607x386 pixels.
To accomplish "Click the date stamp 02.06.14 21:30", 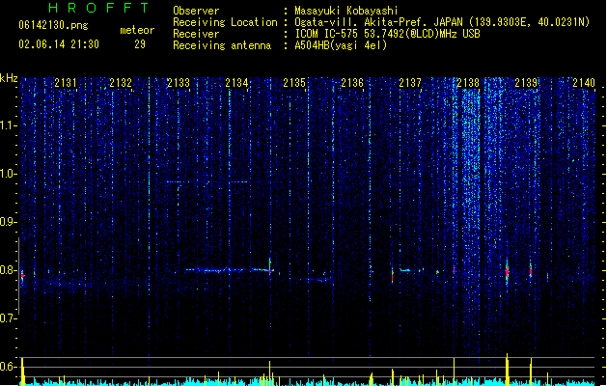I will click(x=59, y=44).
